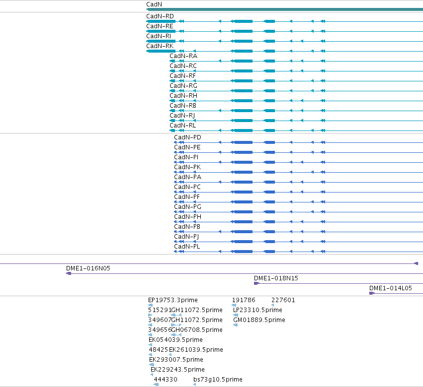Click the LP23310.5prime label

point(257,310)
